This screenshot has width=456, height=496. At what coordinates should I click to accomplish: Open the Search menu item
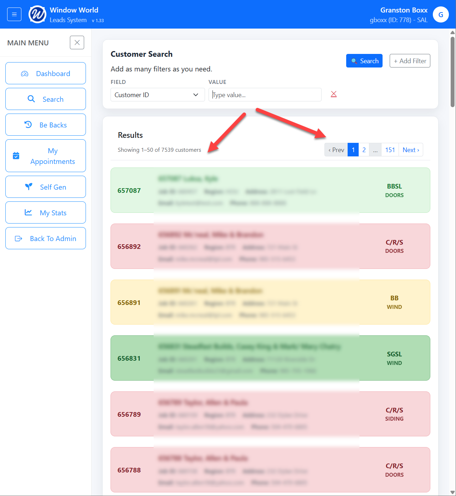(x=46, y=99)
